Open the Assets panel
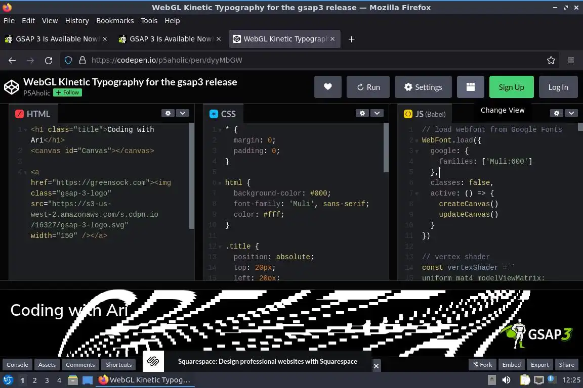This screenshot has width=583, height=388. click(x=47, y=365)
